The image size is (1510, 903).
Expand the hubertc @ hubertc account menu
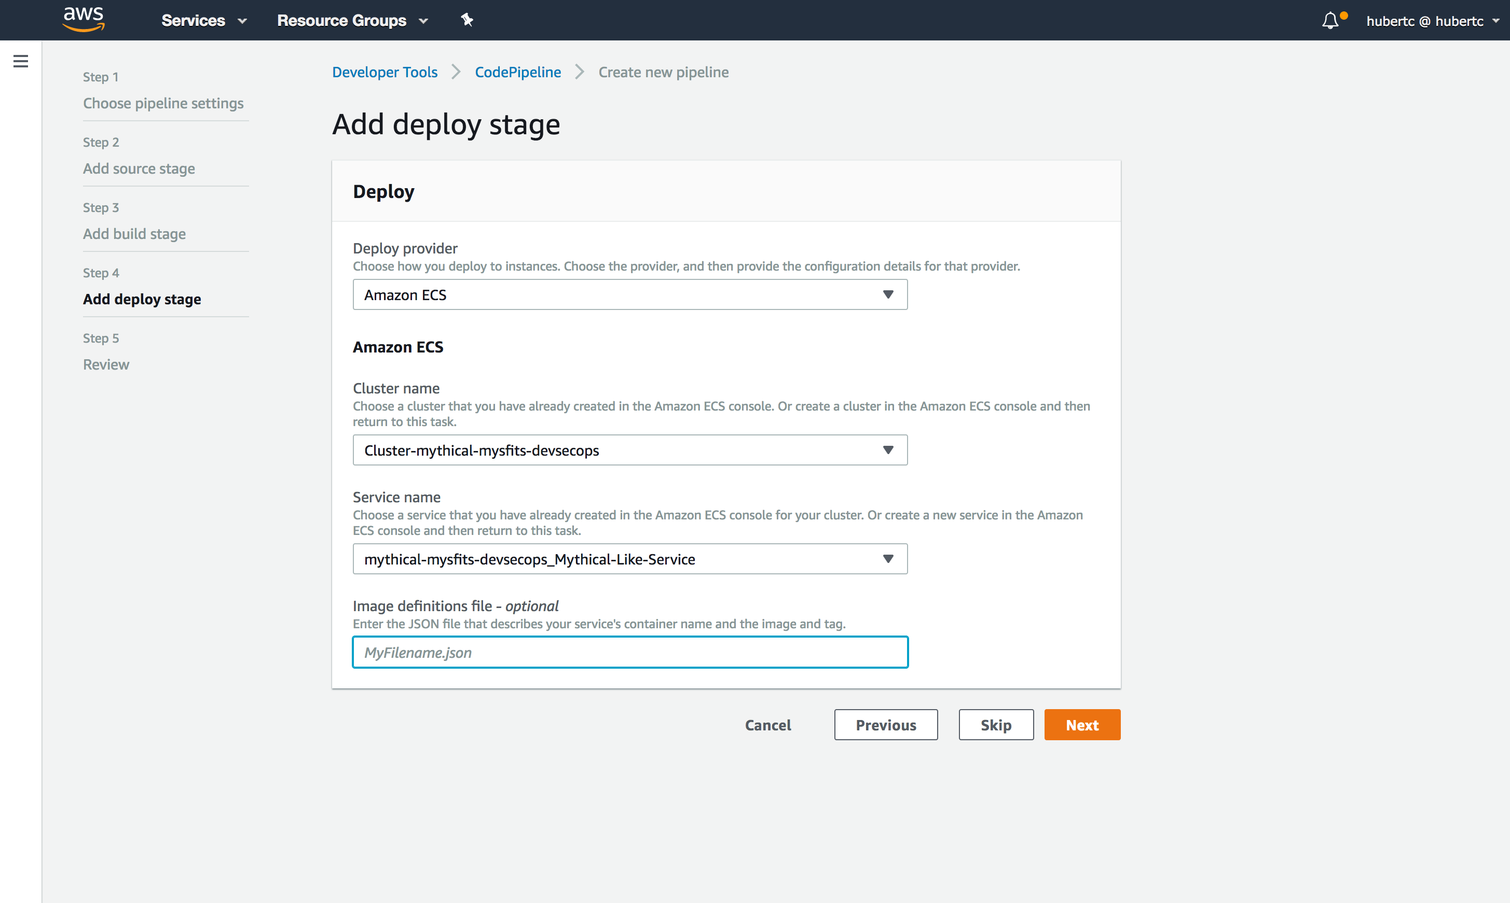[1433, 21]
